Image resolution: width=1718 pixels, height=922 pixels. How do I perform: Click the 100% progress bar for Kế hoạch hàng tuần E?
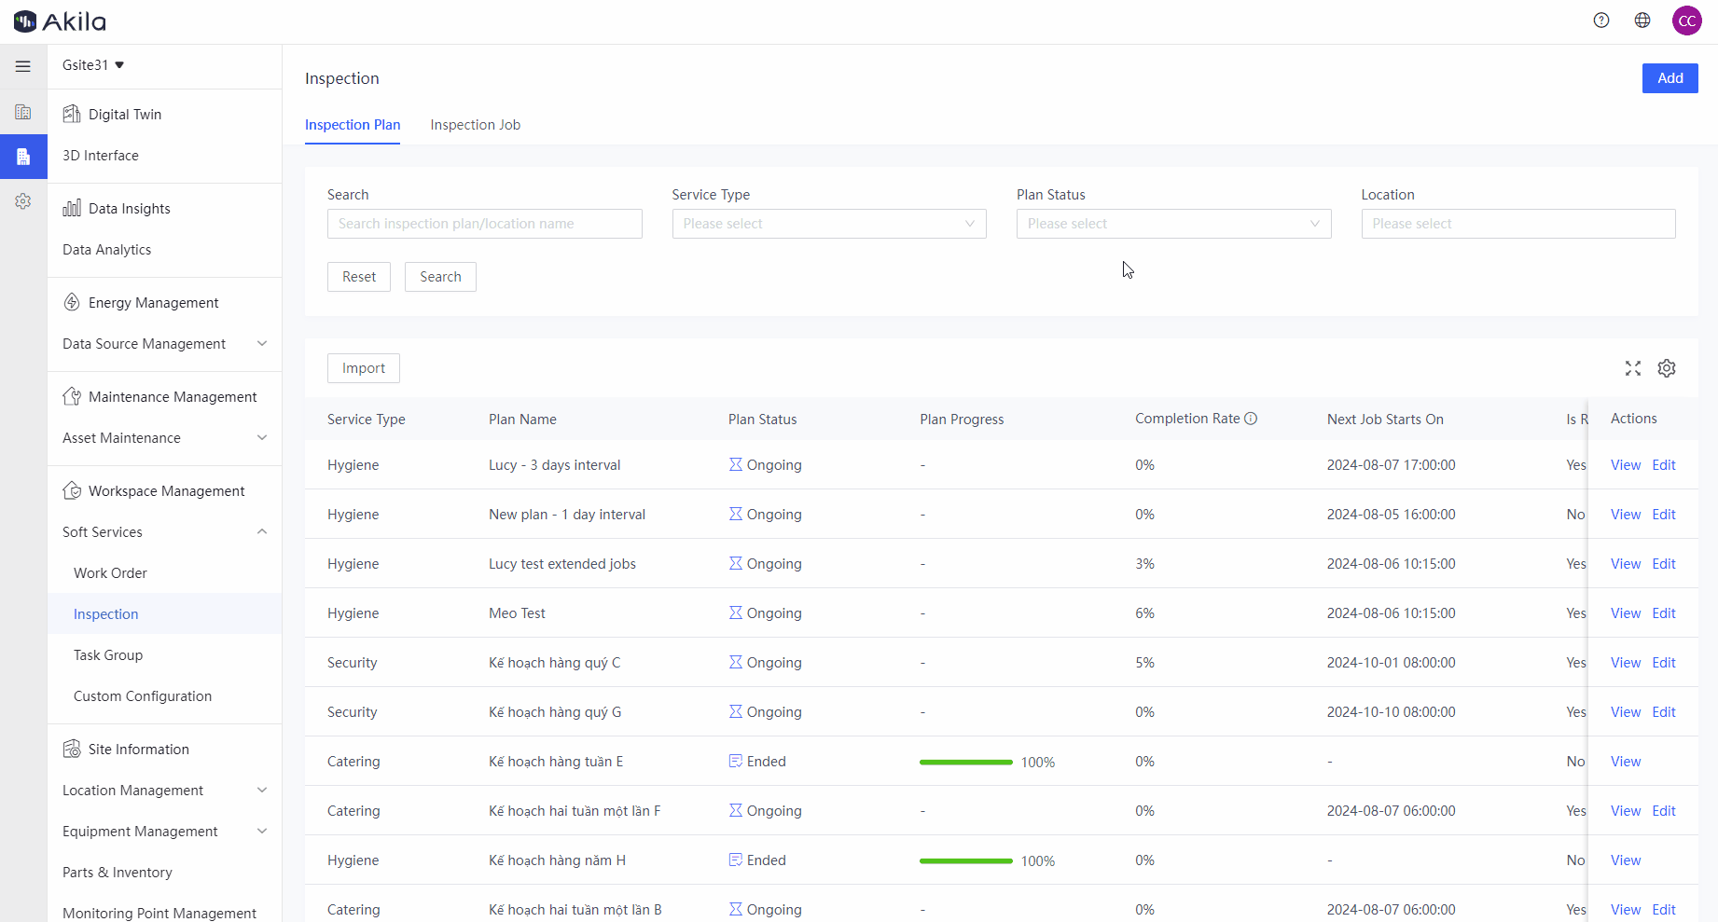965,763
